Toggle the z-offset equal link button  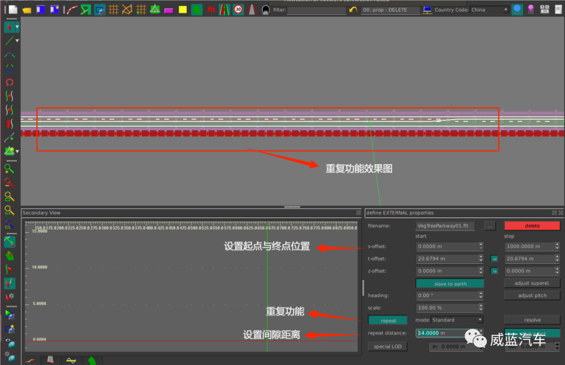tap(494, 271)
